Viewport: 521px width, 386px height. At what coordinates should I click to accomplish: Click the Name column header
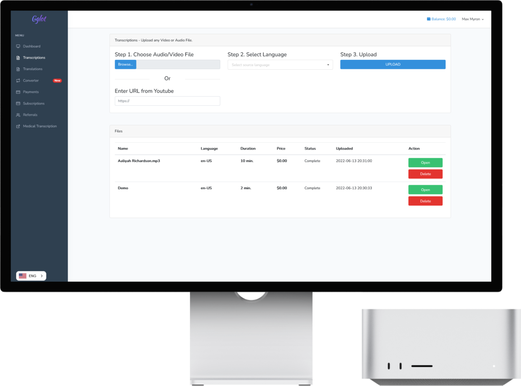123,149
